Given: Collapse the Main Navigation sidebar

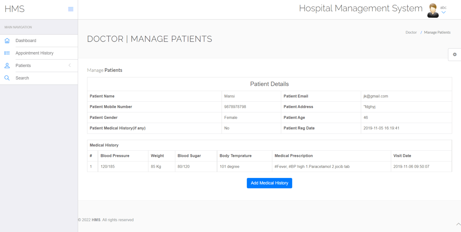Looking at the screenshot, I should tap(71, 9).
